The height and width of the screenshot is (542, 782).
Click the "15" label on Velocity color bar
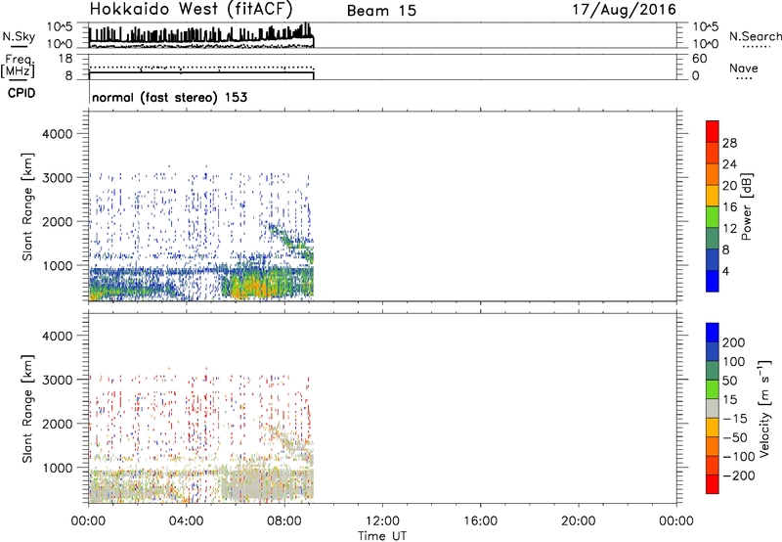coord(729,399)
